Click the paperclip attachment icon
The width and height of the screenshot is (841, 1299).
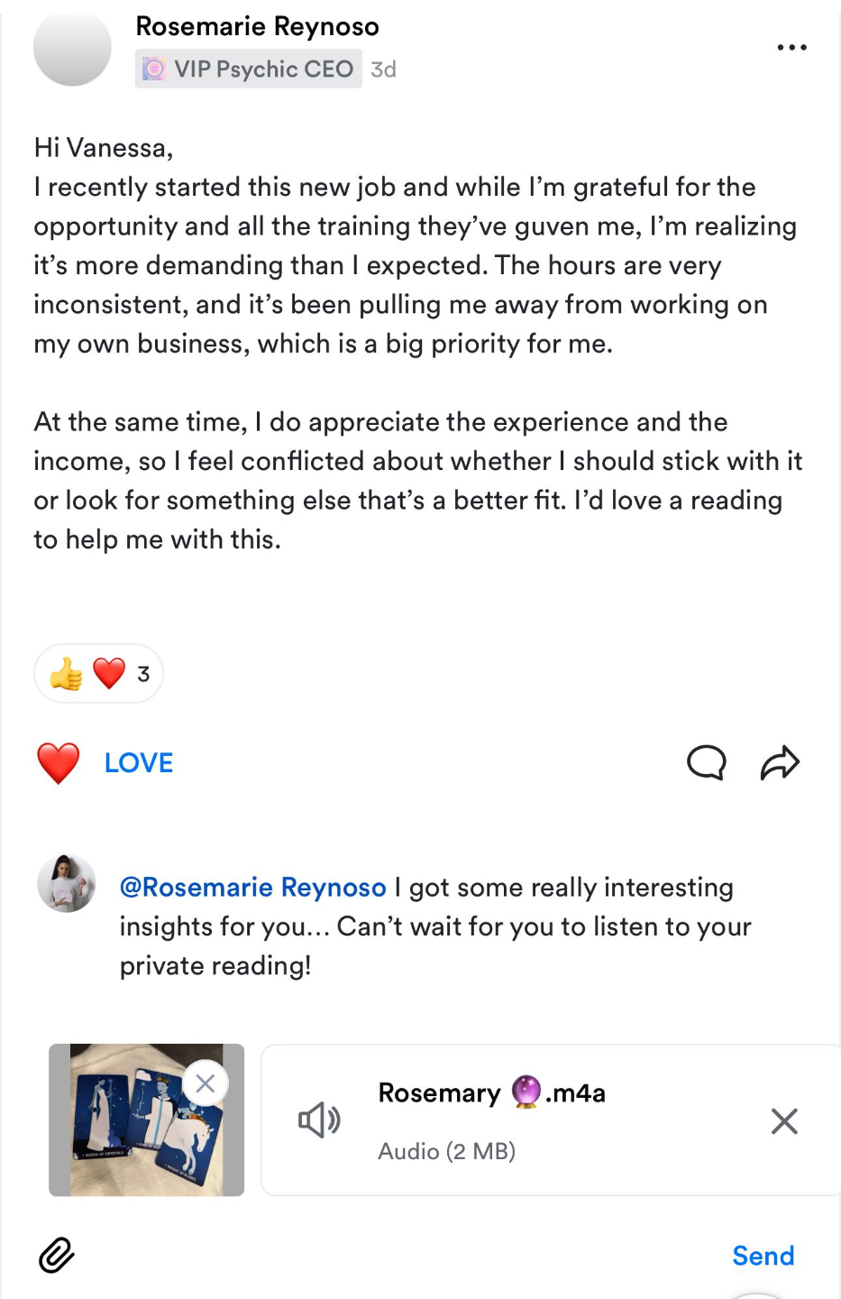56,1255
